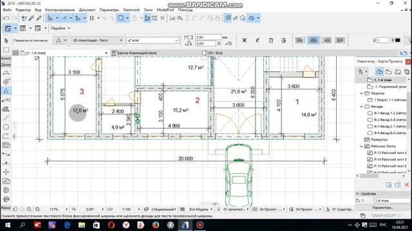
Task: Select the Dimension tool in the toolbox
Action: click(x=6, y=73)
